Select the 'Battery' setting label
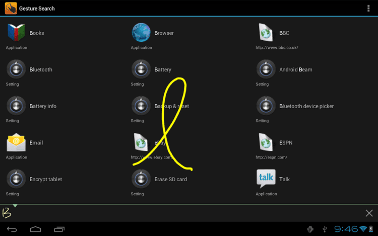This screenshot has height=236, width=378. [163, 69]
